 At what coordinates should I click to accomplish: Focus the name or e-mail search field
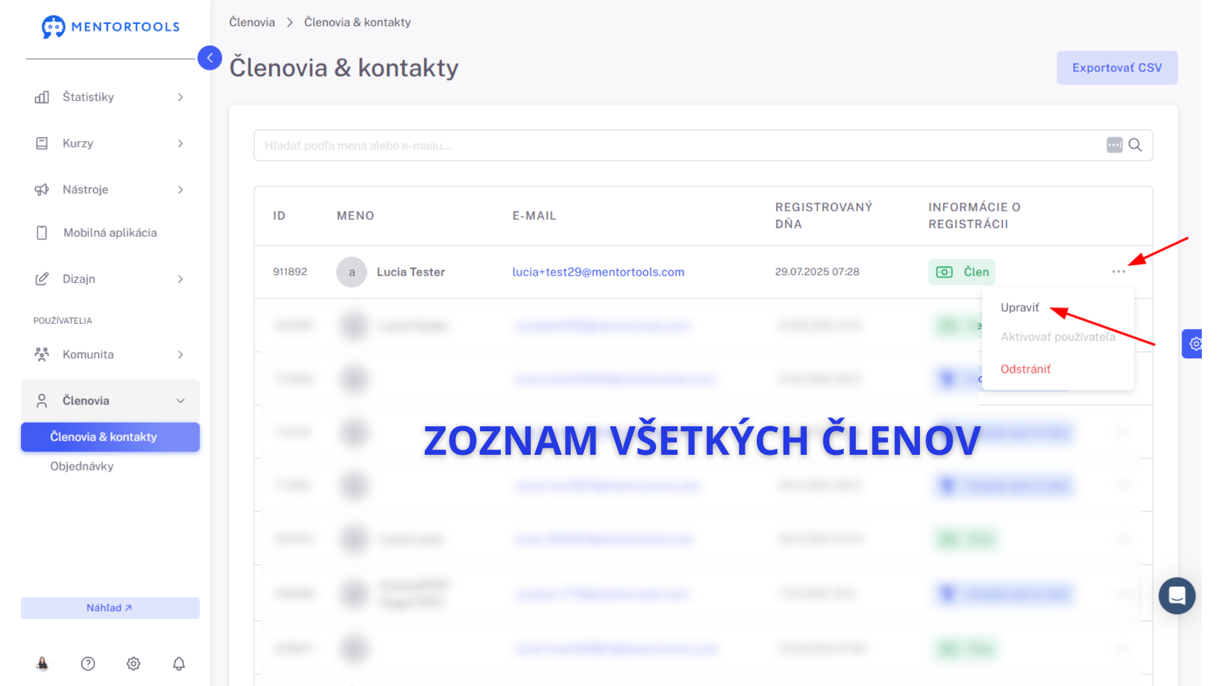pos(679,145)
